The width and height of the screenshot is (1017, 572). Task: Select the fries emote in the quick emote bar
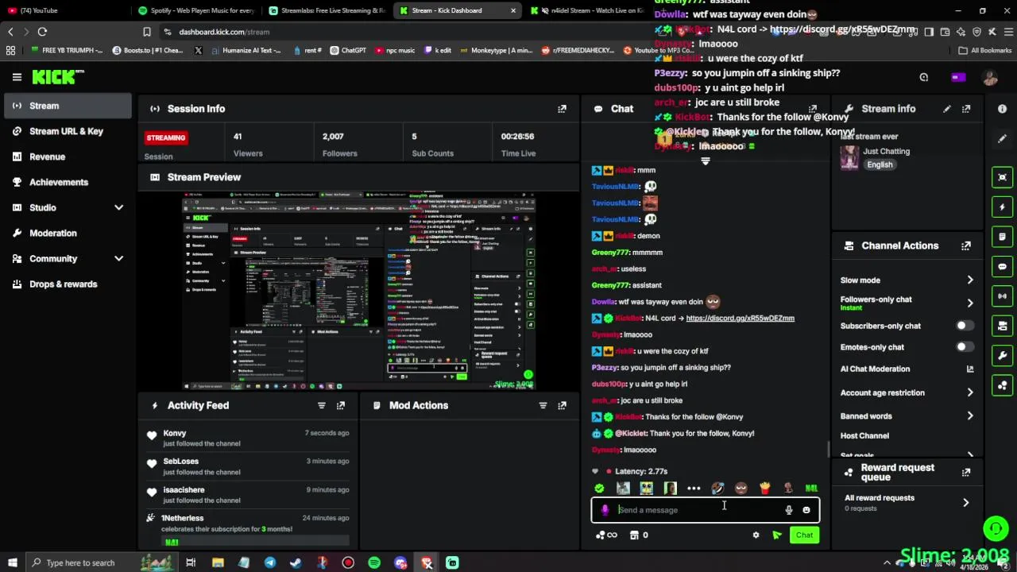[x=764, y=489]
